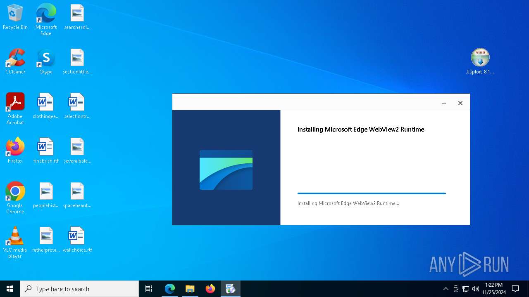The height and width of the screenshot is (297, 529).
Task: Switch to the installer taskbar item
Action: 230,289
